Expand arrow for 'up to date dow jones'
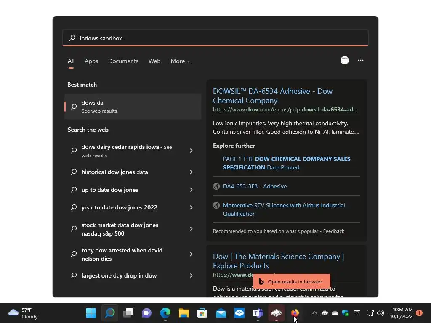 pos(192,190)
